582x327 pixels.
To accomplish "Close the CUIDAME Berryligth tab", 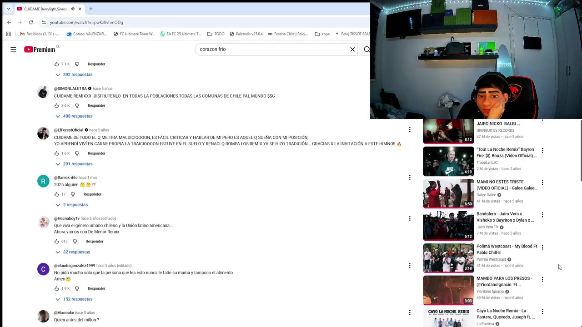I will pos(80,9).
